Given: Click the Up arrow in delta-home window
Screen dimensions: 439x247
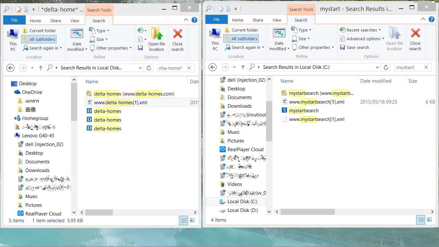Looking at the screenshot, I should pyautogui.click(x=41, y=68).
